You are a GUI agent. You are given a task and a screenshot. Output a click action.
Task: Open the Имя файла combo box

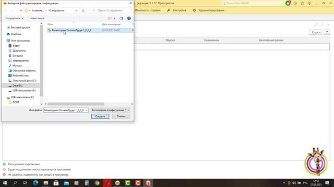(x=66, y=110)
